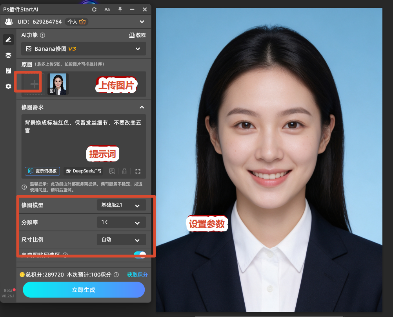Click the portrait photo on the canvas
Image resolution: width=393 pixels, height=317 pixels.
tap(269, 160)
